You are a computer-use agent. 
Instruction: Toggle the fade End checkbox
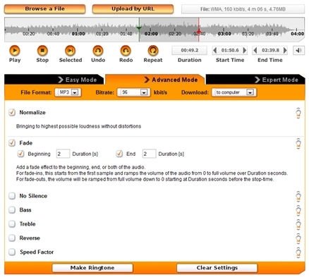(x=119, y=154)
